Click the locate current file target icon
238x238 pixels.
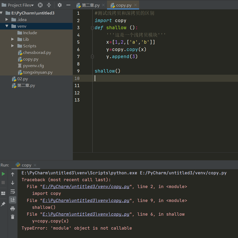40,5
